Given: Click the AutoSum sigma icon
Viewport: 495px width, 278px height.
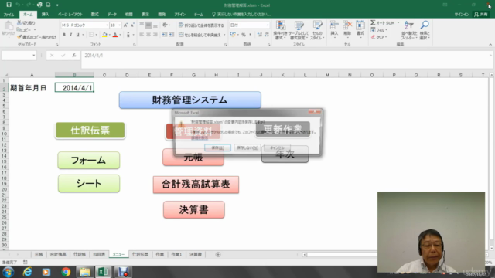Looking at the screenshot, I should coord(373,22).
